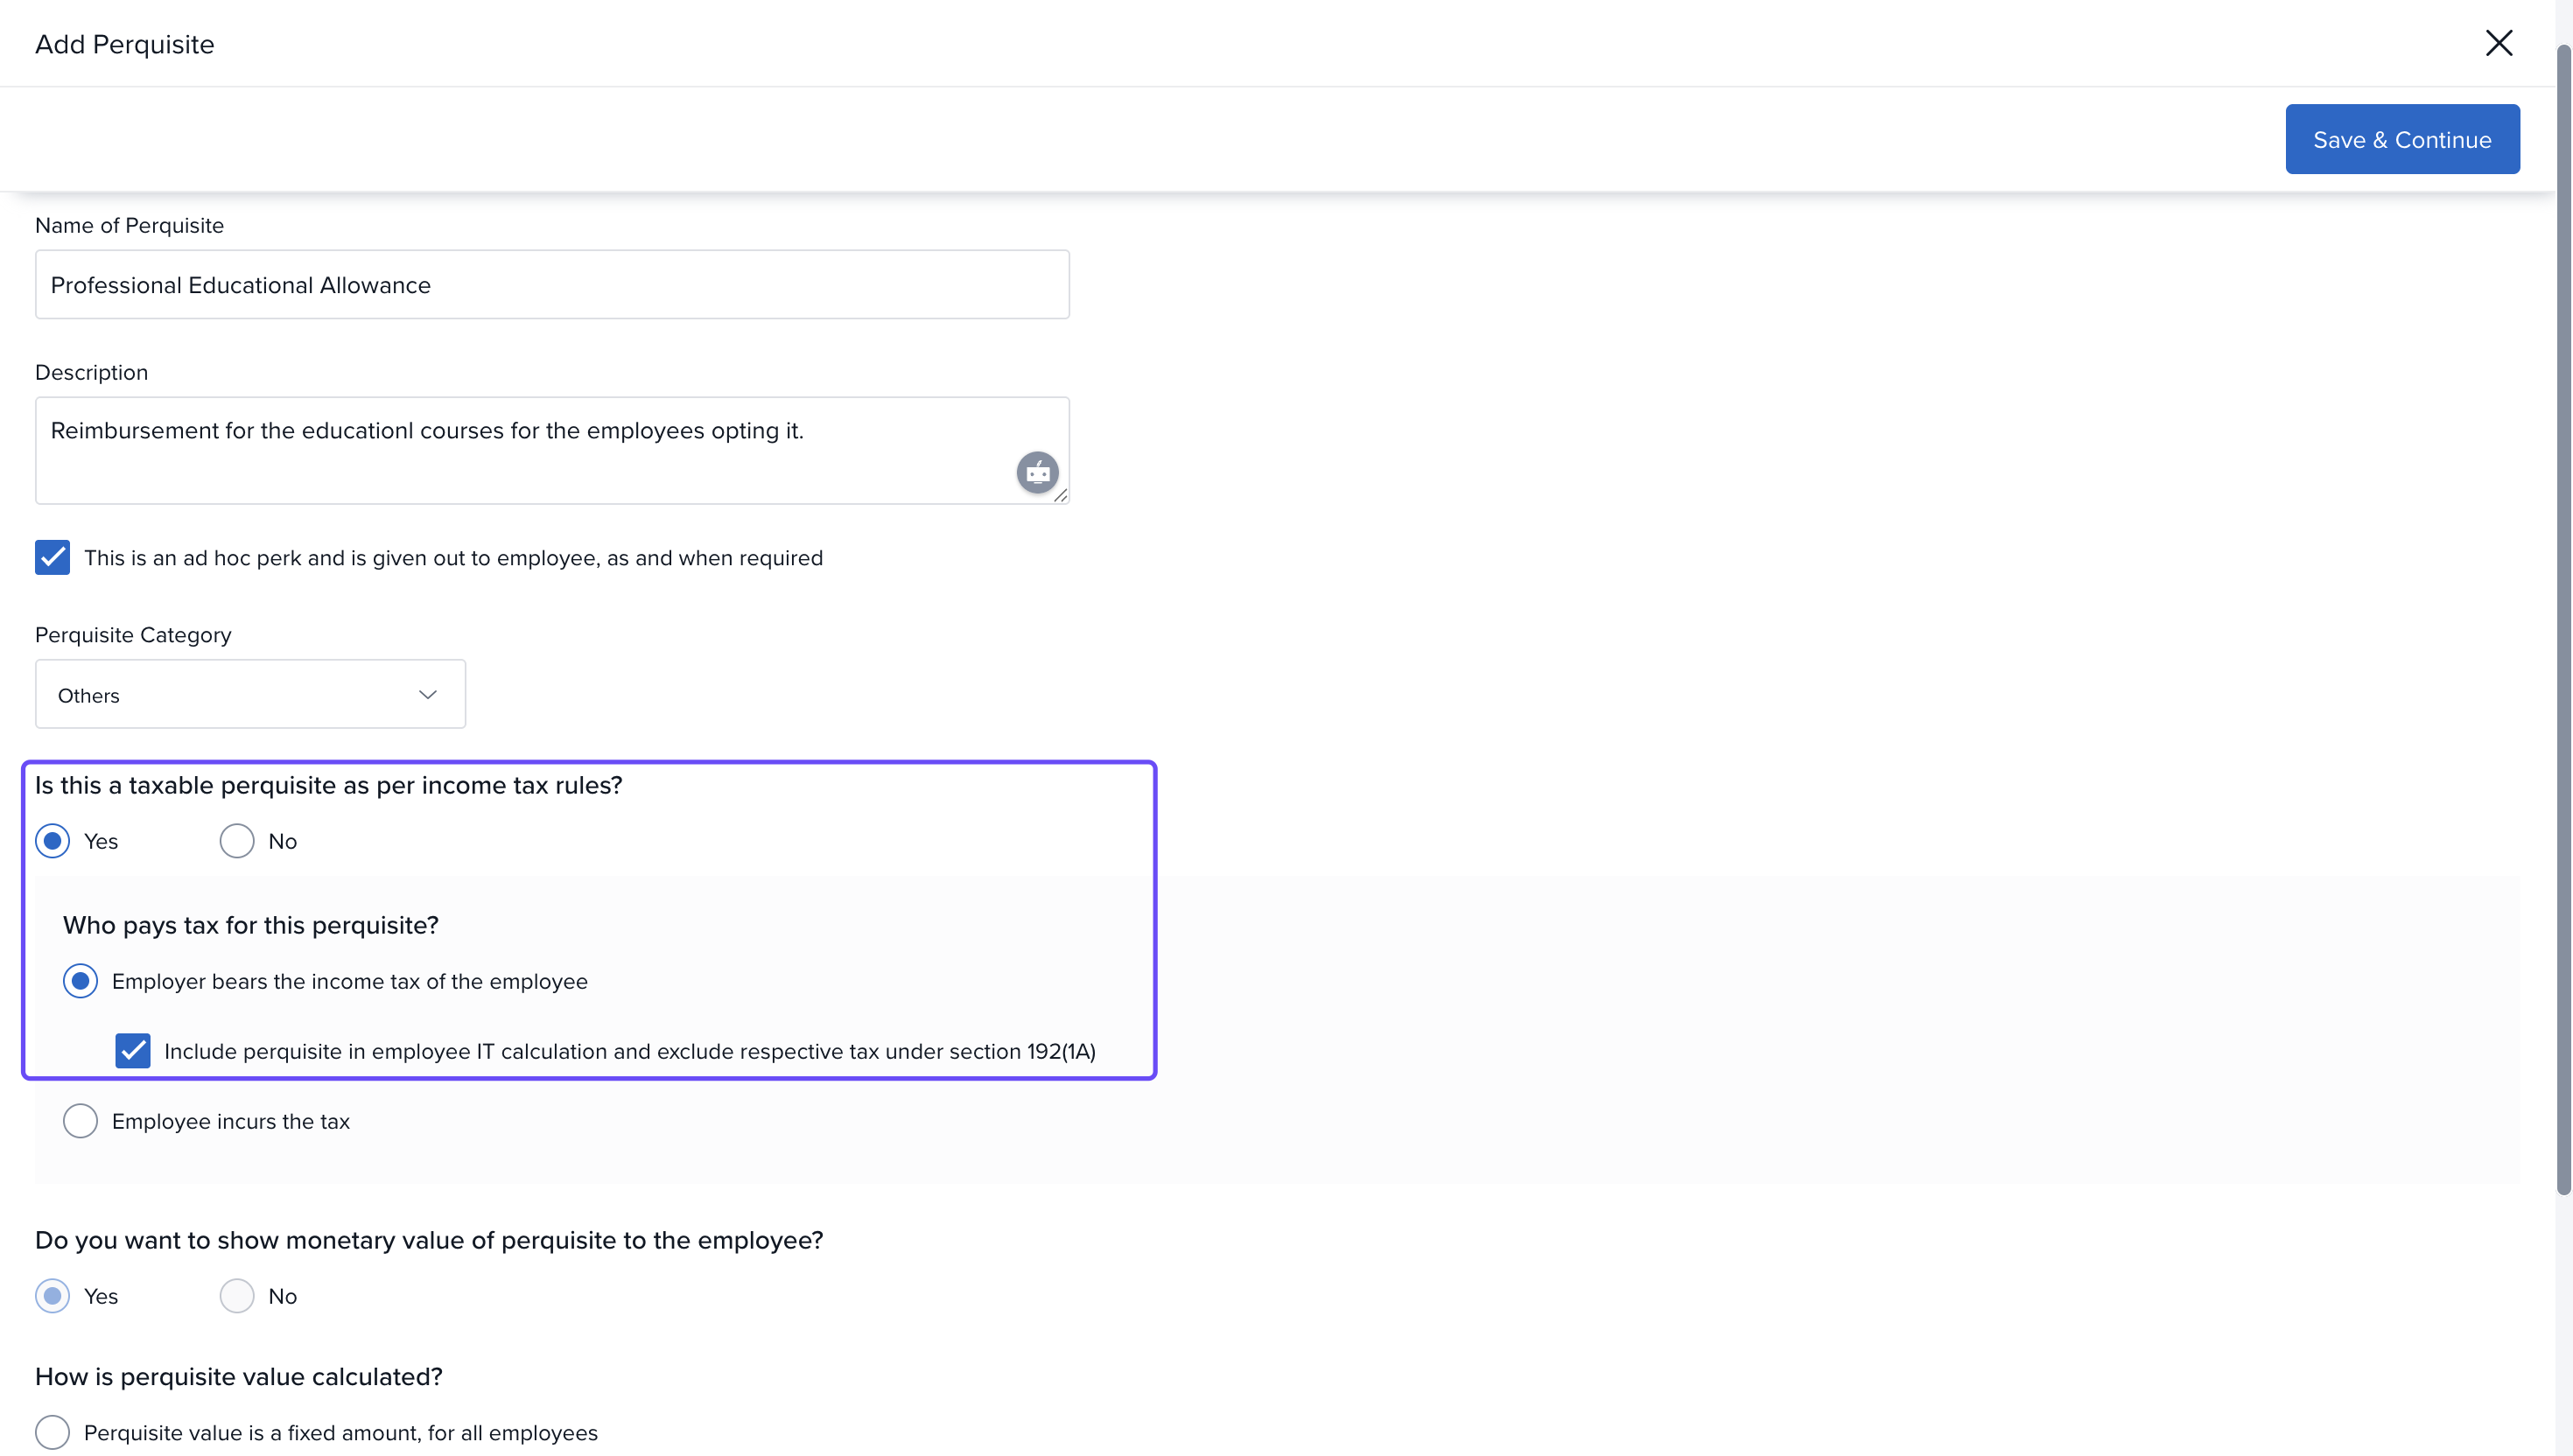Select Yes to show monetary value
Image resolution: width=2573 pixels, height=1456 pixels.
click(53, 1296)
